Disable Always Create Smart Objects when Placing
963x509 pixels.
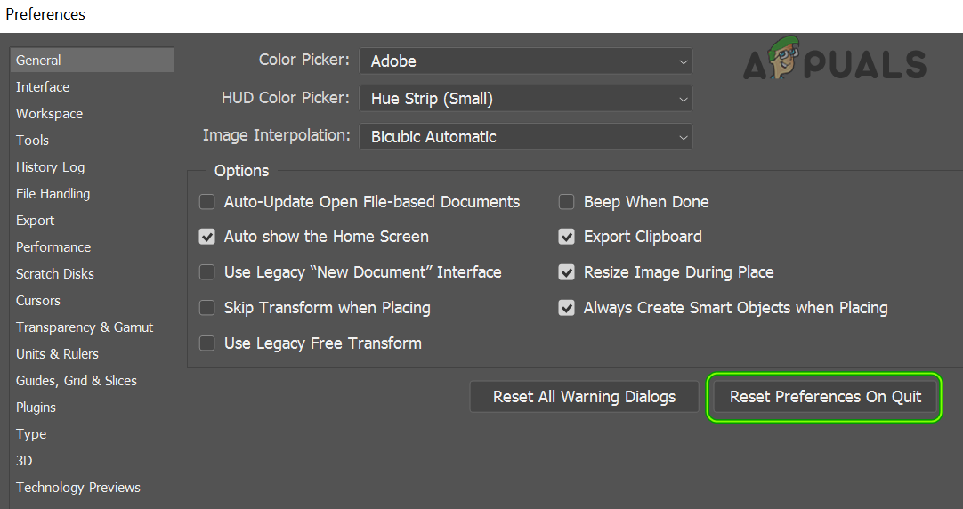(x=567, y=308)
